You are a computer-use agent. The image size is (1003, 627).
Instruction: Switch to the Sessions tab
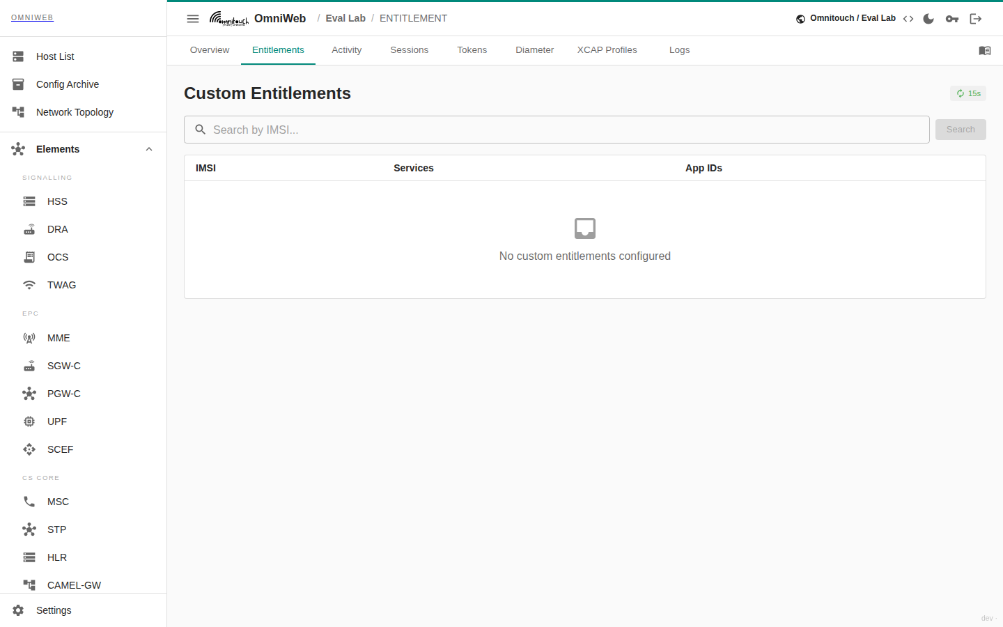[x=410, y=50]
